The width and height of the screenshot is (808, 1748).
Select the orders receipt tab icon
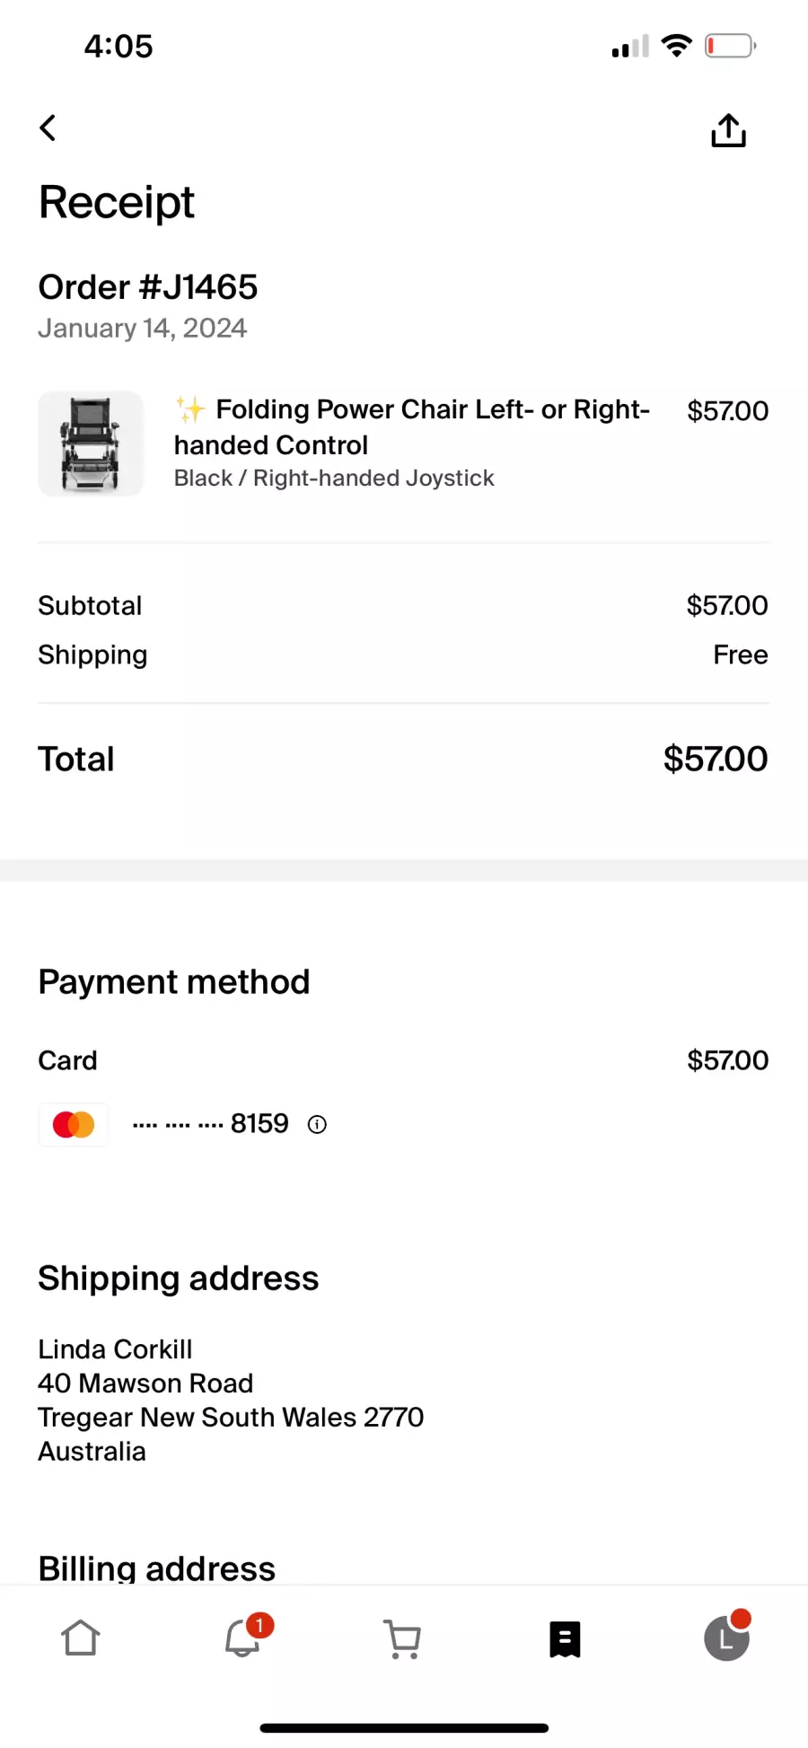point(565,1639)
